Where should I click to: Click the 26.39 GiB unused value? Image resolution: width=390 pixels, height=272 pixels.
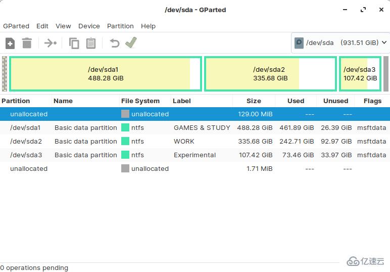pos(336,128)
